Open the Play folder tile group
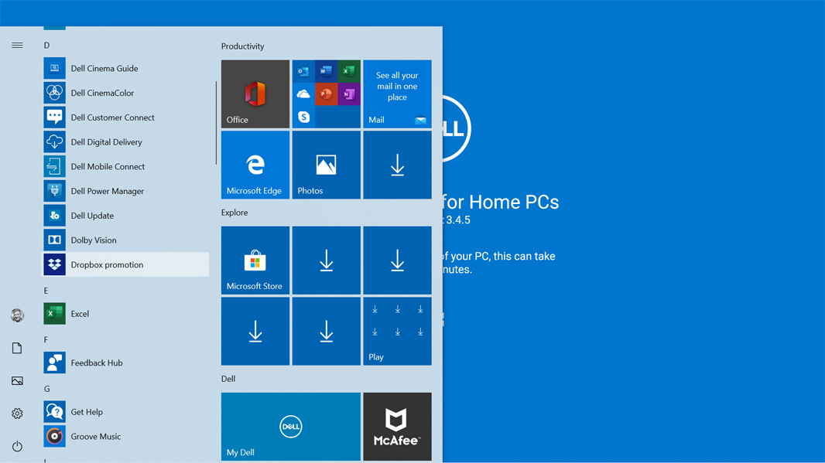Viewport: 825px width, 463px height. point(397,331)
